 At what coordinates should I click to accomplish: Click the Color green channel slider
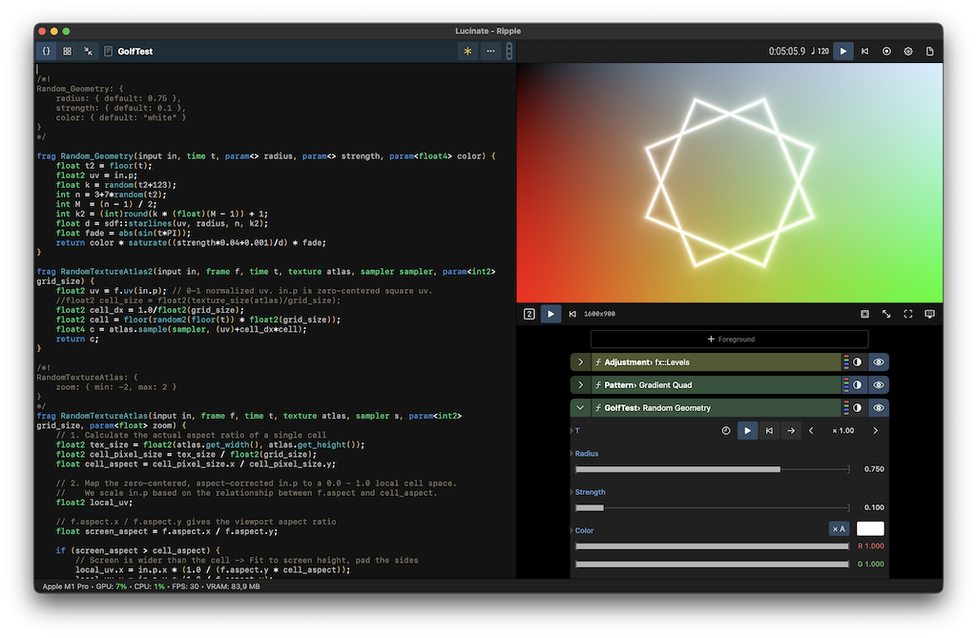(x=712, y=565)
